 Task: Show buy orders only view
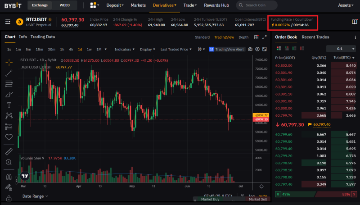[x=294, y=48]
